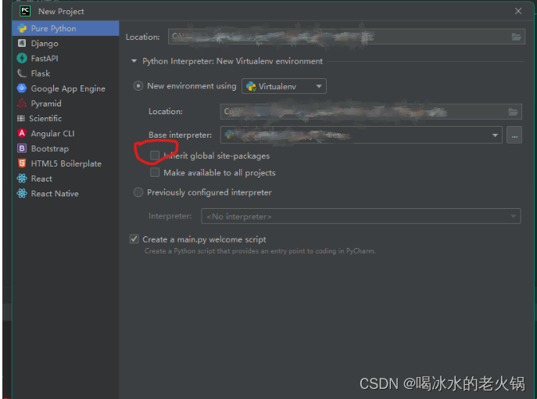The width and height of the screenshot is (537, 399).
Task: Open the No interpreter dropdown
Action: click(x=360, y=216)
